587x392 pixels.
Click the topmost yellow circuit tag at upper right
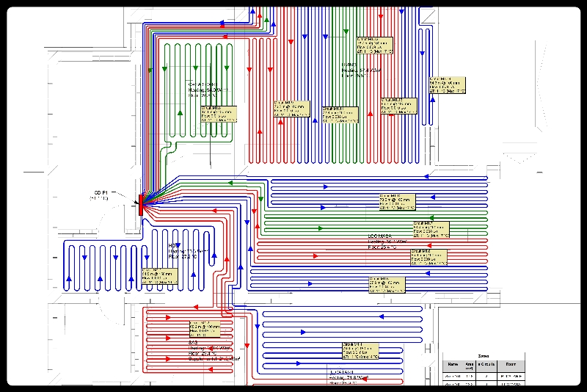(x=375, y=46)
